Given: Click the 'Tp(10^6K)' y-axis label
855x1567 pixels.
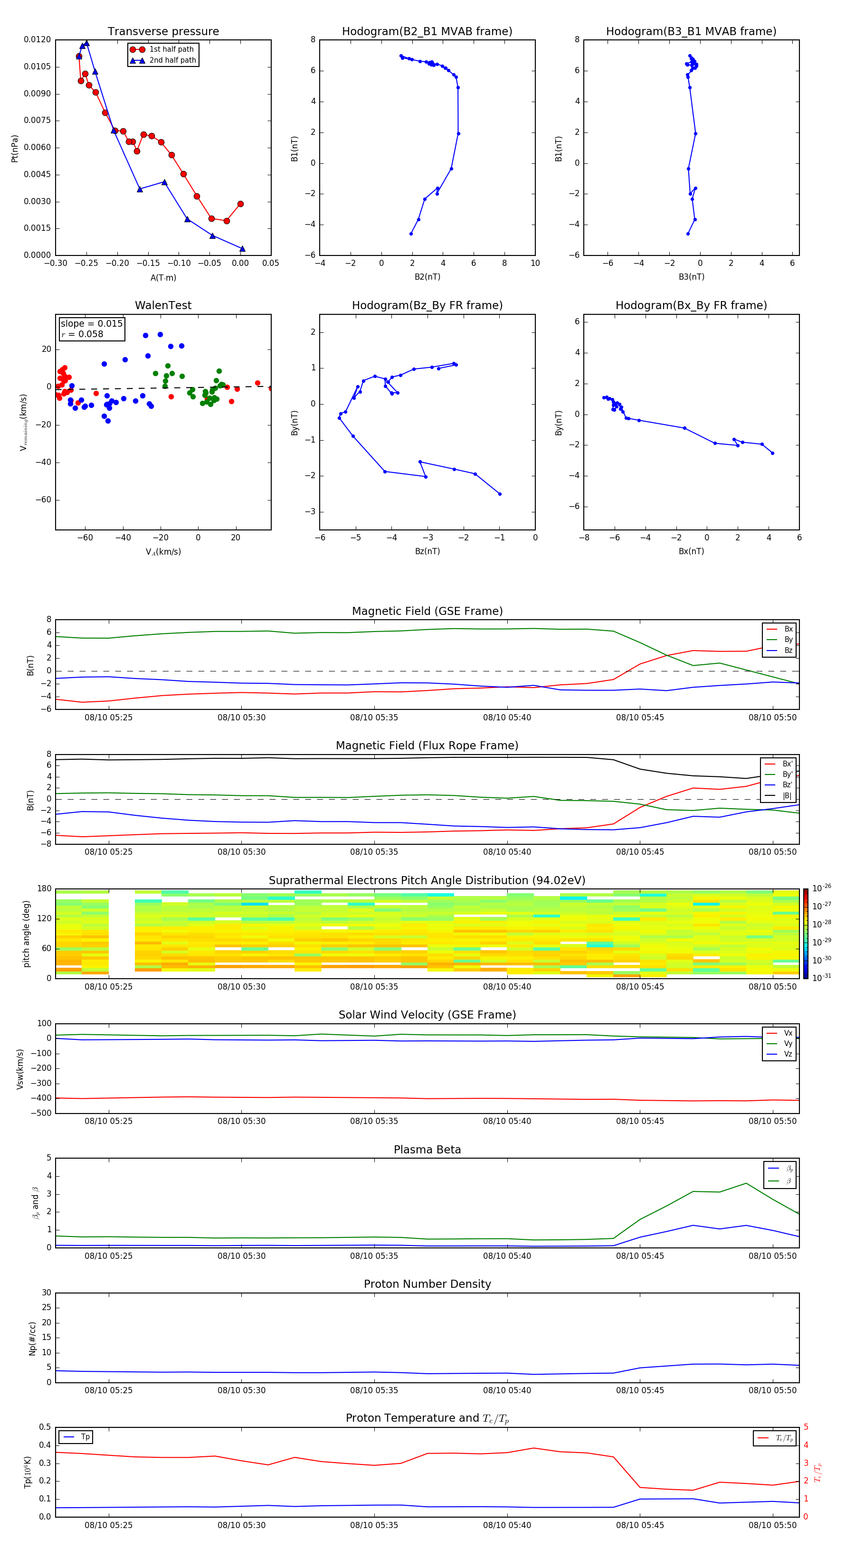Looking at the screenshot, I should 28,1472.
